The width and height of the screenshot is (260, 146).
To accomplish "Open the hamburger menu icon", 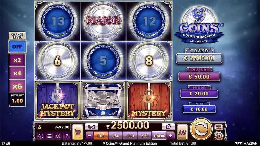I will point(49,136).
